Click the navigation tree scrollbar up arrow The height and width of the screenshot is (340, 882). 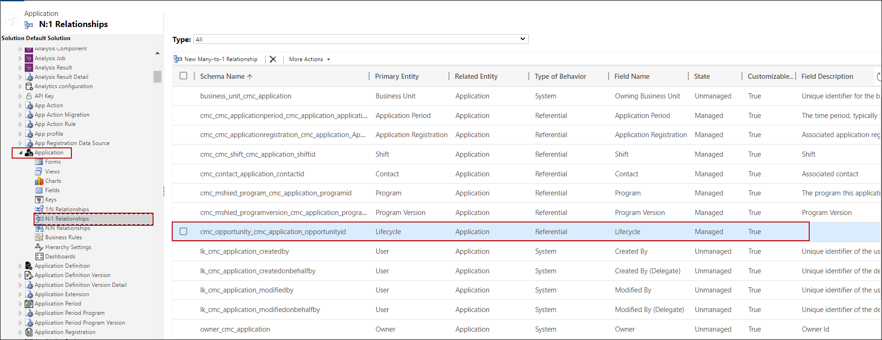coord(157,53)
